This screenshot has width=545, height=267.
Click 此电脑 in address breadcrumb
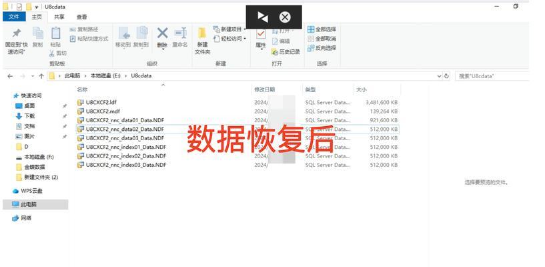[x=72, y=75]
